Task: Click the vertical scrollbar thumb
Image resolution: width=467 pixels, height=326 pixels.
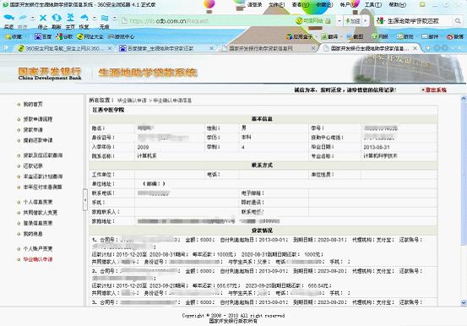Action: click(464, 173)
